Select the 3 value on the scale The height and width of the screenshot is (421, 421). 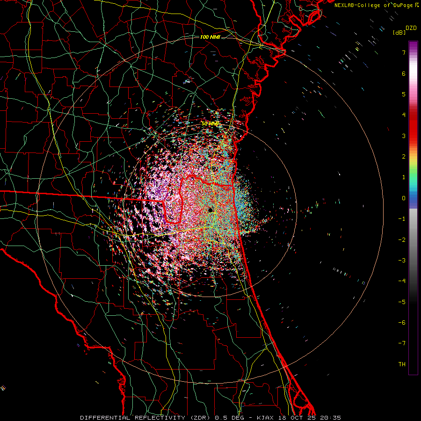(x=404, y=136)
